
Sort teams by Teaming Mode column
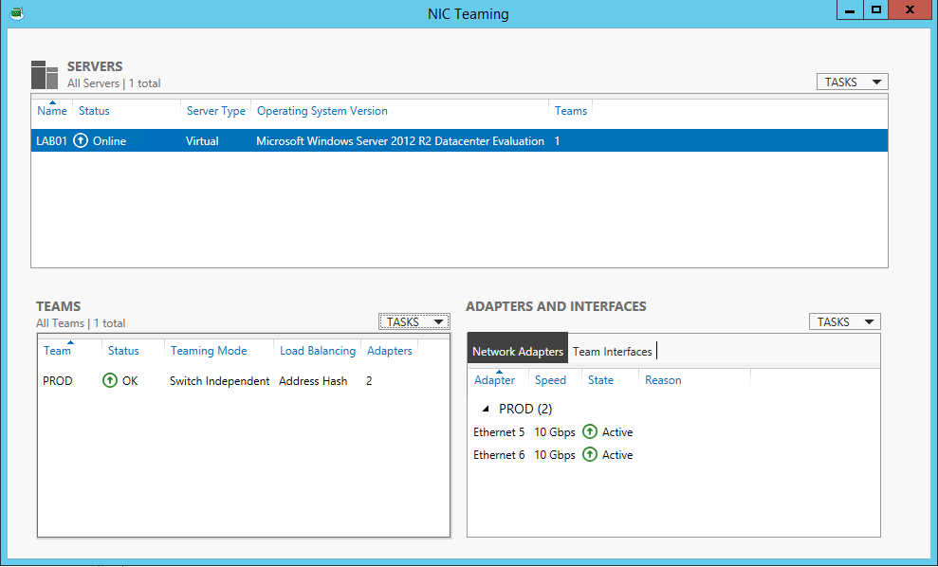(x=209, y=351)
